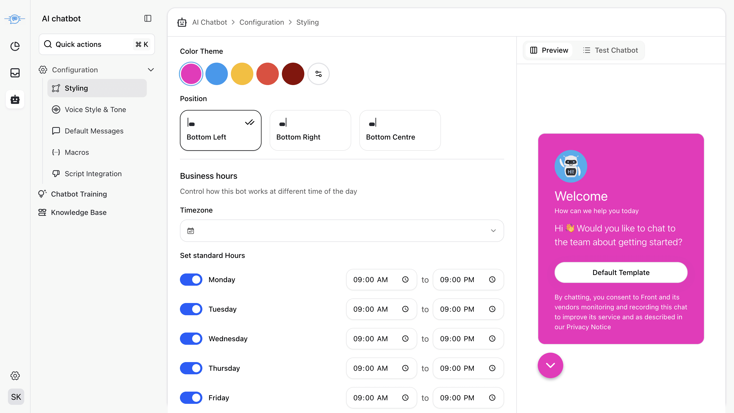Toggle Monday business hours off
The width and height of the screenshot is (734, 413).
pos(191,280)
